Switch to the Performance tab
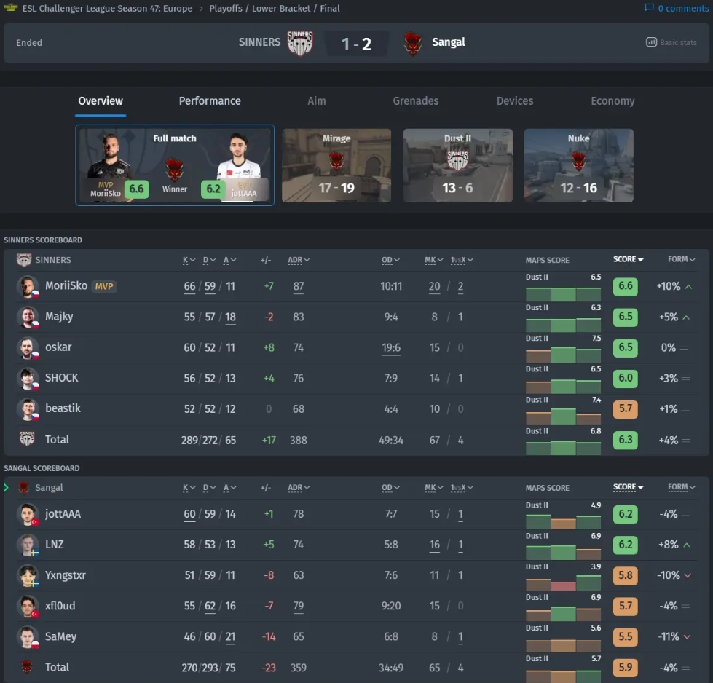 coord(210,101)
